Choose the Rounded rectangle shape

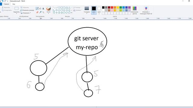click(64, 7)
